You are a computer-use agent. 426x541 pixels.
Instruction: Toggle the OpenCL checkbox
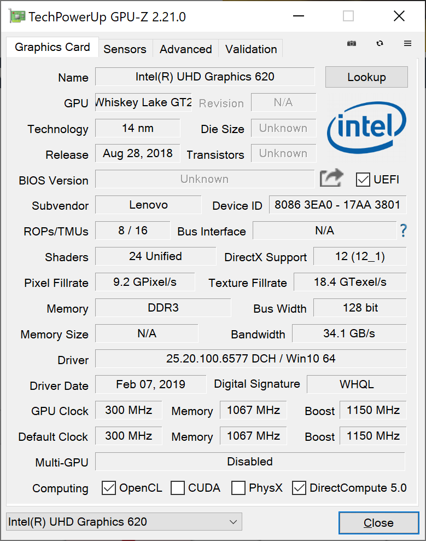click(x=109, y=488)
